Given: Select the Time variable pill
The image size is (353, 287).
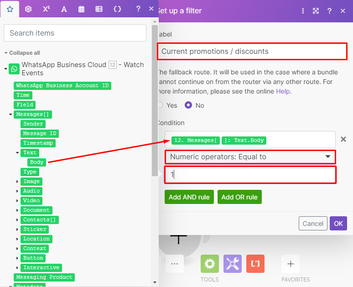Looking at the screenshot, I should (23, 95).
